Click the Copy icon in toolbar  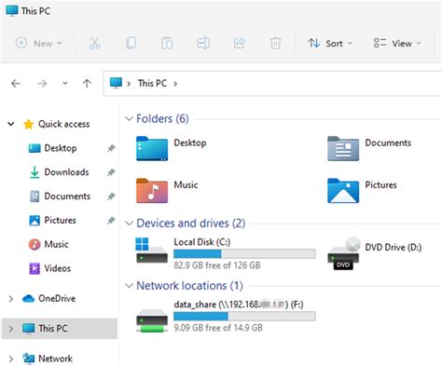pos(131,43)
